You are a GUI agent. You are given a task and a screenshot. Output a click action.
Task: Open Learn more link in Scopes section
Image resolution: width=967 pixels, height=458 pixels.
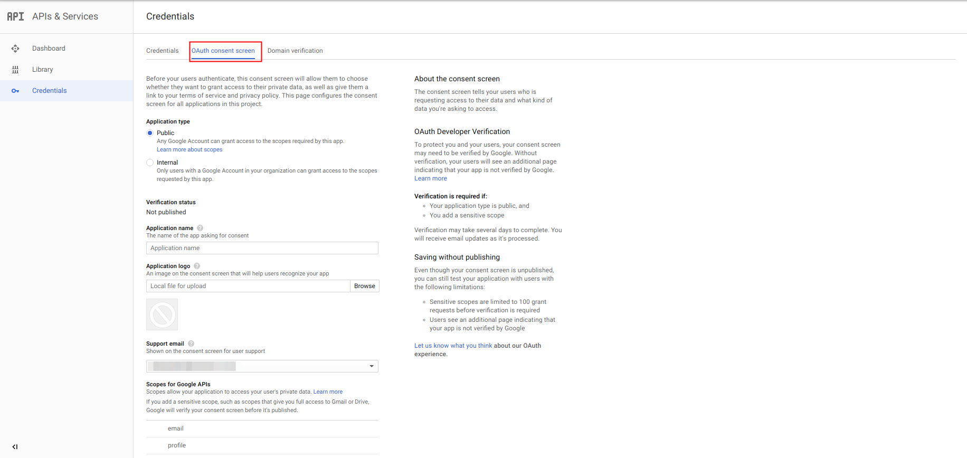point(328,392)
